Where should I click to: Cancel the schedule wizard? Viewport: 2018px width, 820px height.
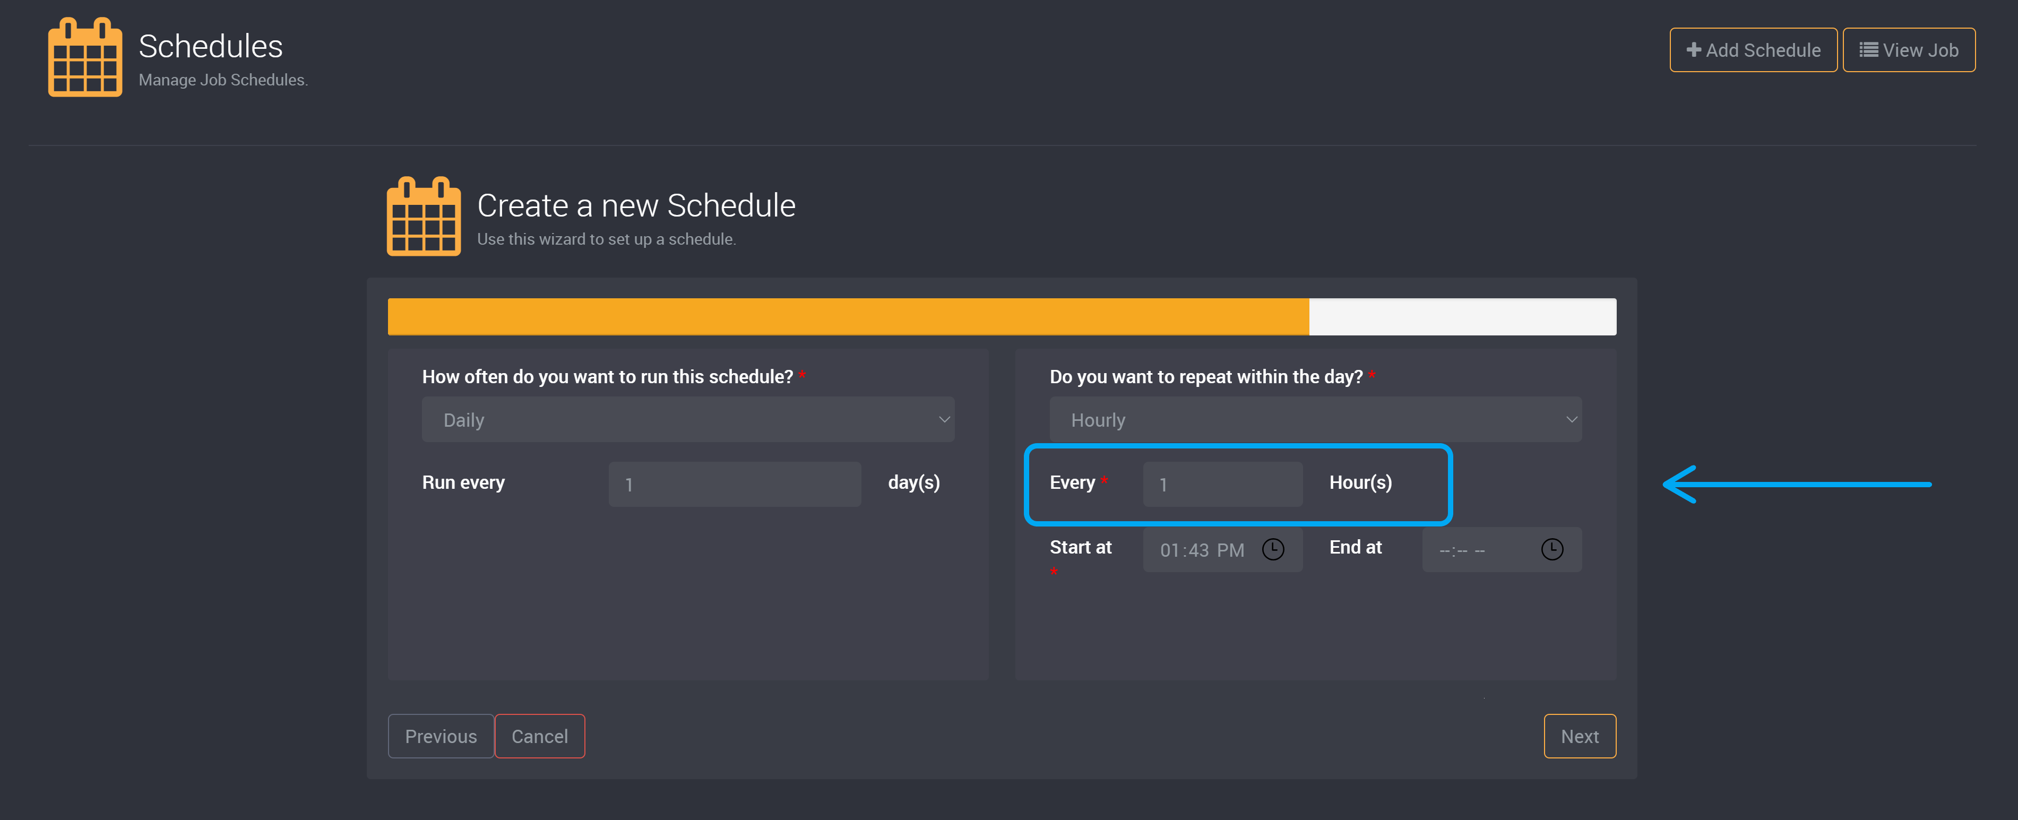(539, 736)
